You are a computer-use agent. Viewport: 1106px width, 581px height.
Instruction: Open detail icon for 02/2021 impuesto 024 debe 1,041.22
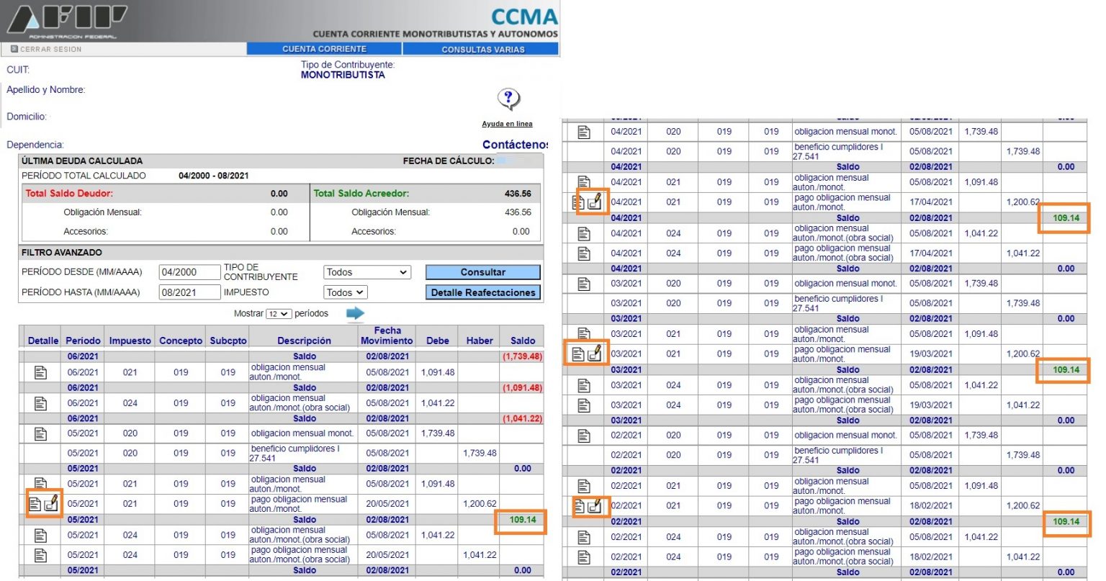(584, 537)
